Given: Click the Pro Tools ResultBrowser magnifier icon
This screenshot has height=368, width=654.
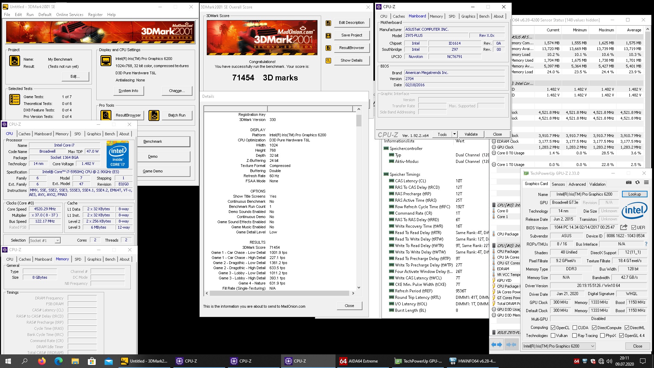Looking at the screenshot, I should (106, 115).
